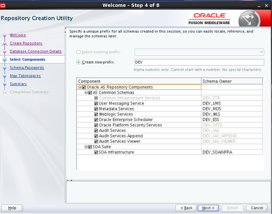Toggle User Messaging Service checkbox
Viewport: 272px width, 214px height.
tap(96, 103)
